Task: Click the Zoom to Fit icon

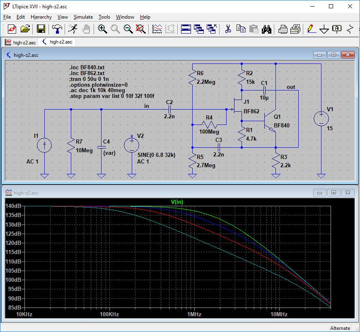Action: pyautogui.click(x=140, y=29)
